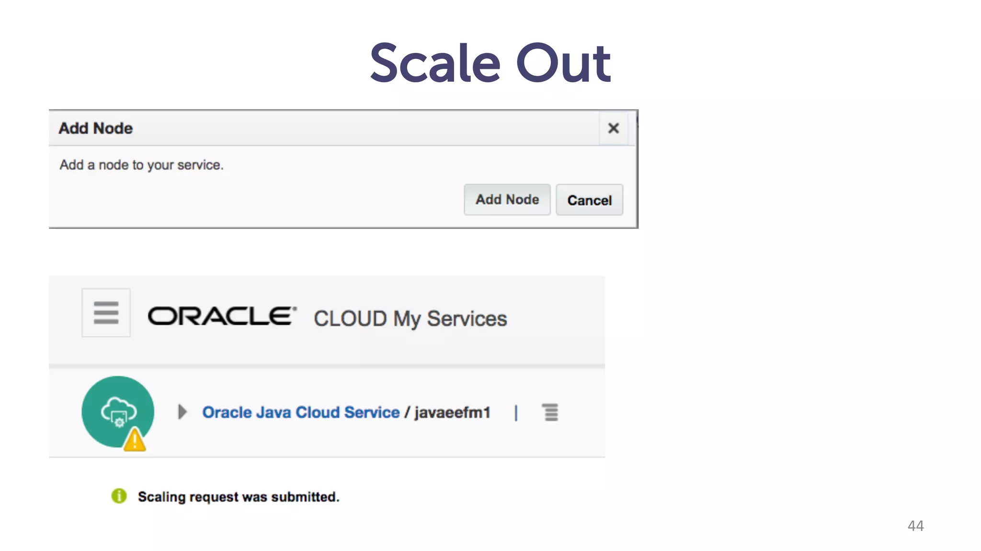981x551 pixels.
Task: Click the slide number 44
Action: click(915, 526)
